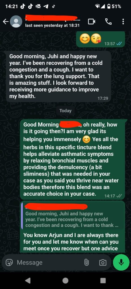
Task: Go back using the top-left arrow
Action: [x=6, y=21]
